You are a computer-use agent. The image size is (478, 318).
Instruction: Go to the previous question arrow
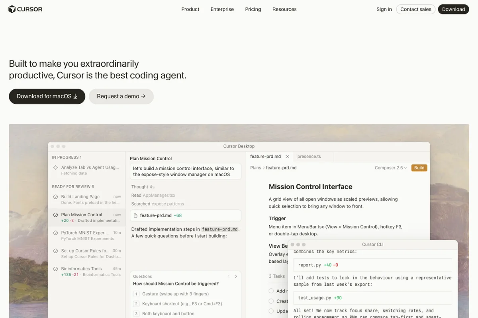tap(229, 276)
